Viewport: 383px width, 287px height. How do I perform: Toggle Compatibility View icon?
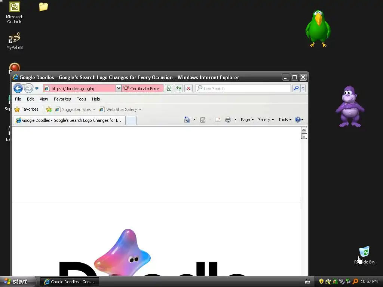click(x=169, y=88)
